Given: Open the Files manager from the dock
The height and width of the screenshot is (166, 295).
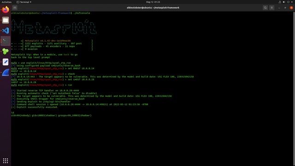Looking at the screenshot, I should (x=6, y=20).
